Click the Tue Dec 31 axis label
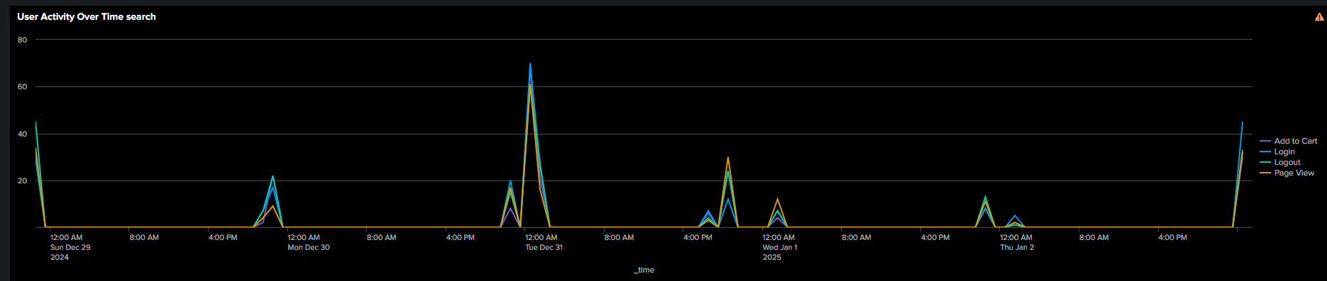The image size is (1327, 281). pos(544,243)
